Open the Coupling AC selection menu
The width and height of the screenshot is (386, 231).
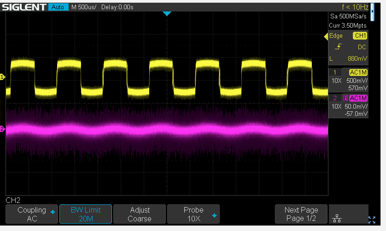32,214
